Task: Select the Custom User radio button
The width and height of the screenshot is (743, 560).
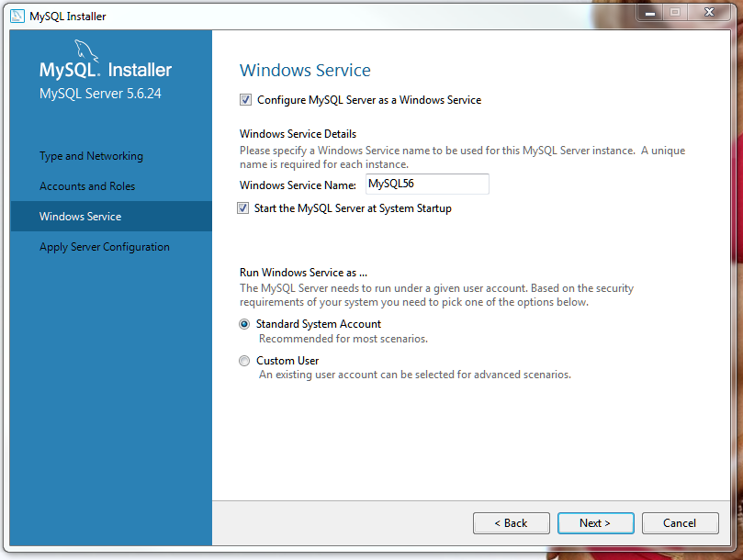Action: point(244,361)
